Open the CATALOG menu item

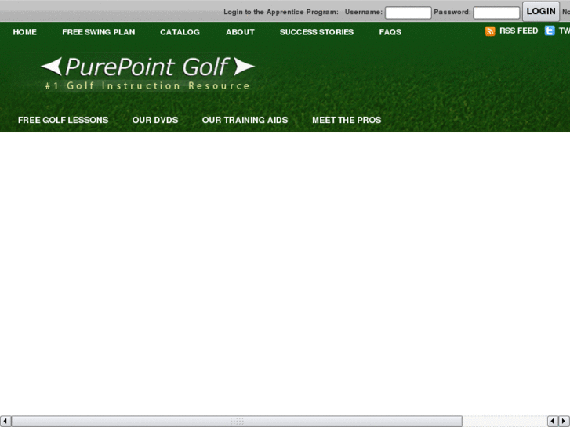180,32
